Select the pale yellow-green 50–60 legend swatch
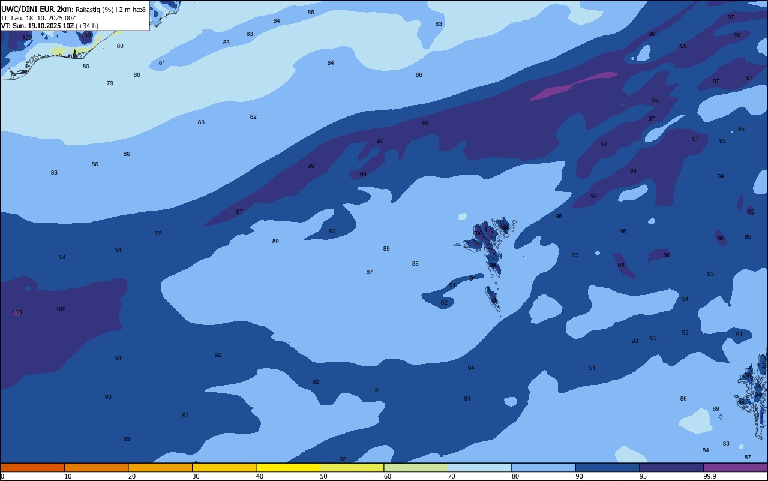The height and width of the screenshot is (481, 768). [x=352, y=467]
